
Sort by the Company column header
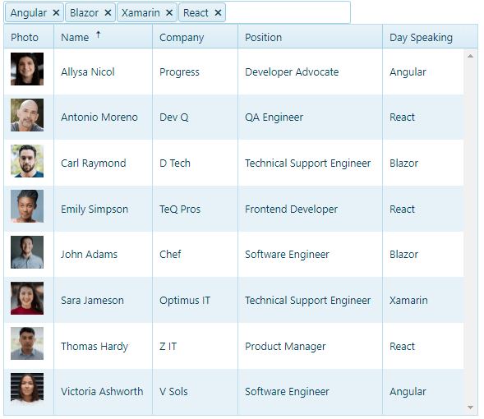click(195, 37)
